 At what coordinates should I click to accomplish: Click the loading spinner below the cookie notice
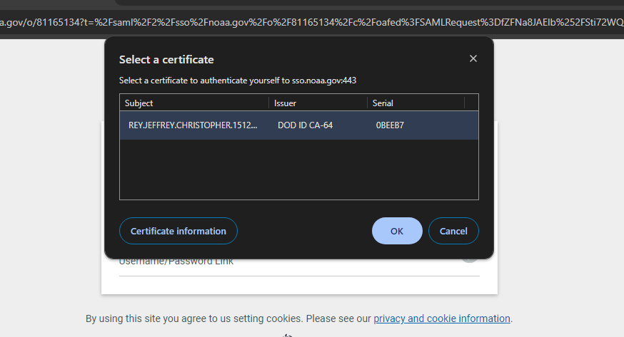[x=288, y=334]
